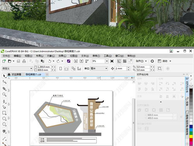This screenshot has width=194, height=146.
Task: Create a new document with New icon
Action: coord(4,61)
